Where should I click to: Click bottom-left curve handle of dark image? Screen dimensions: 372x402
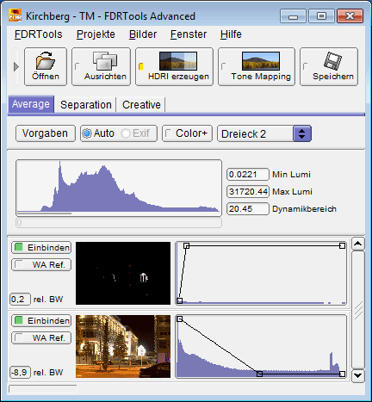point(180,300)
